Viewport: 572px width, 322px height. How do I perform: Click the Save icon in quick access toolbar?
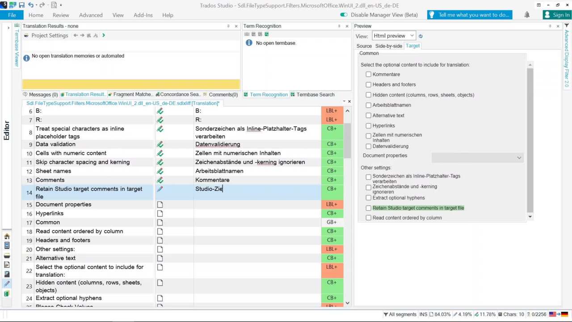pos(21,5)
